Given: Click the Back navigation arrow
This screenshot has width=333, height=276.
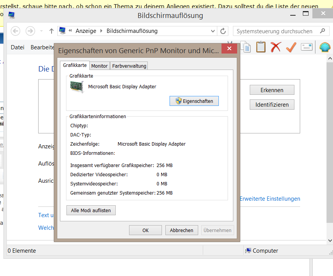Looking at the screenshot, I should 16,31.
